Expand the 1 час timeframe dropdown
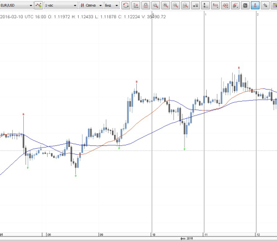Image resolution: width=277 pixels, height=241 pixels. [60, 6]
